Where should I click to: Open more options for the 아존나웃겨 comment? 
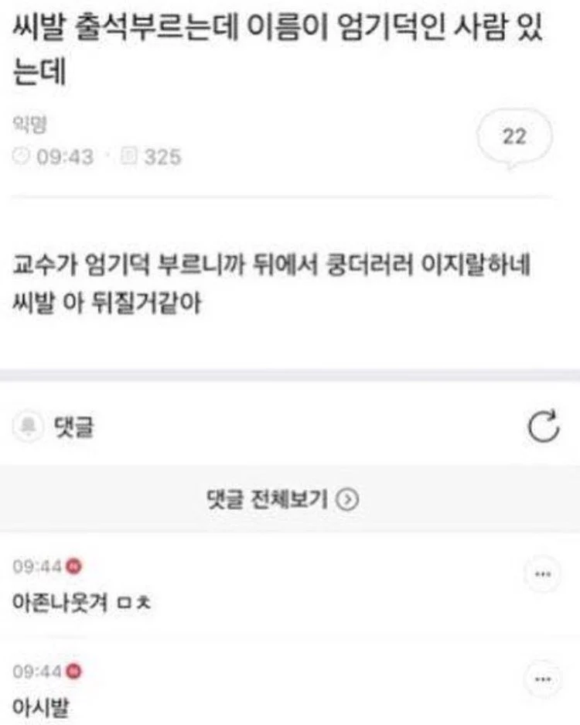pos(543,574)
